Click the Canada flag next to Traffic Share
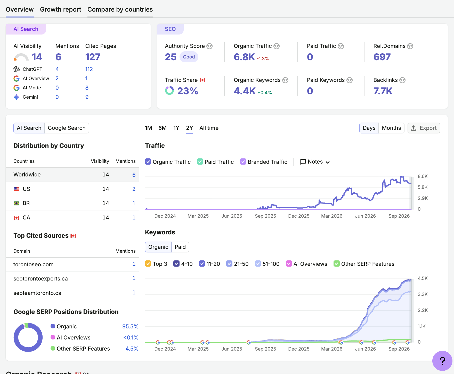The image size is (454, 374). tap(202, 80)
